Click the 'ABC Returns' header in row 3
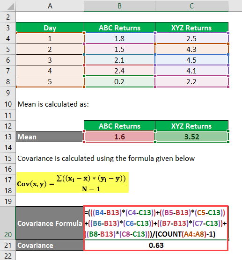Viewport: 242px width, 260px height. [x=119, y=28]
